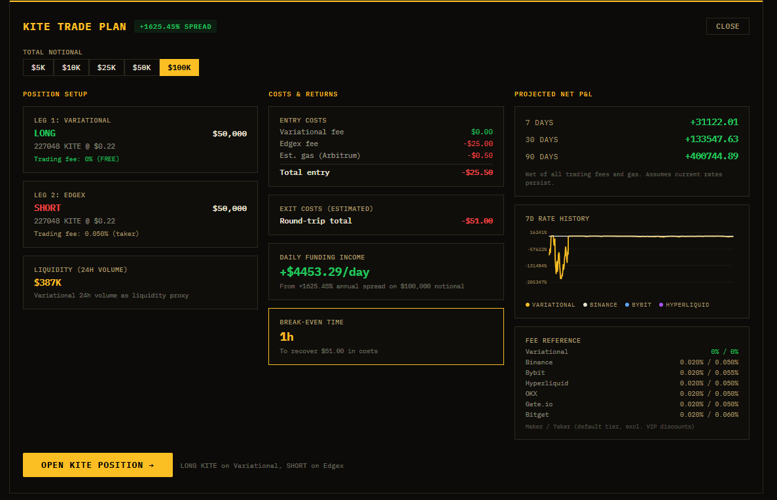This screenshot has width=777, height=500.
Task: Select the $25K total notional option
Action: click(107, 67)
